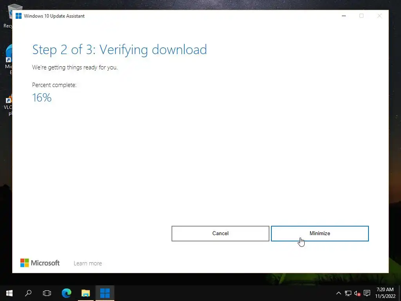The width and height of the screenshot is (401, 301).
Task: Click the Step 2 of 3 heading
Action: tap(119, 50)
